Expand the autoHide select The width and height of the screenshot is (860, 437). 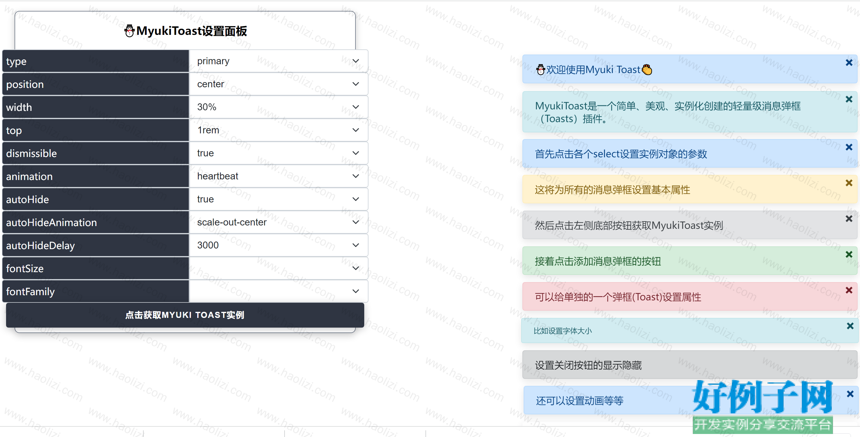click(x=278, y=199)
